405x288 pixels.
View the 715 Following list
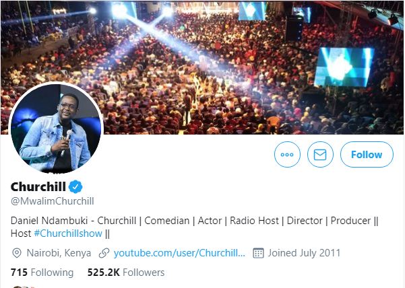click(42, 273)
